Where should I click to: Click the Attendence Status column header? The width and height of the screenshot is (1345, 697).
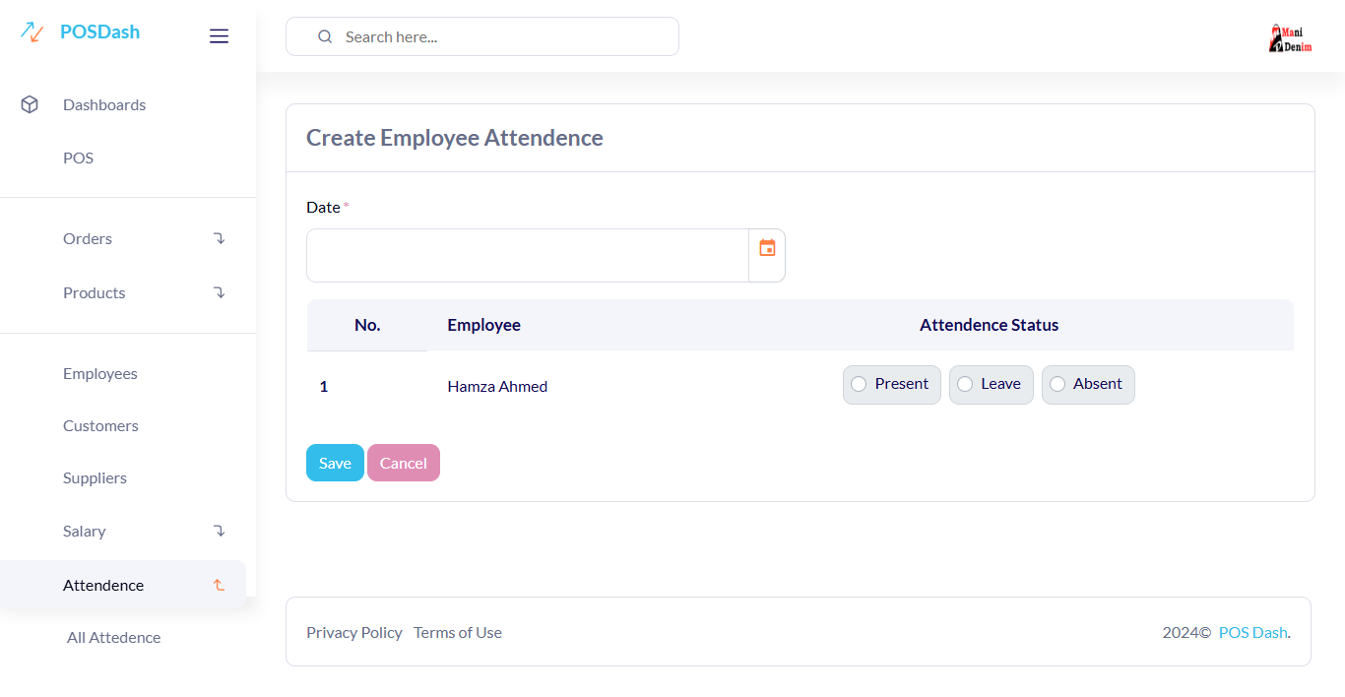990,325
